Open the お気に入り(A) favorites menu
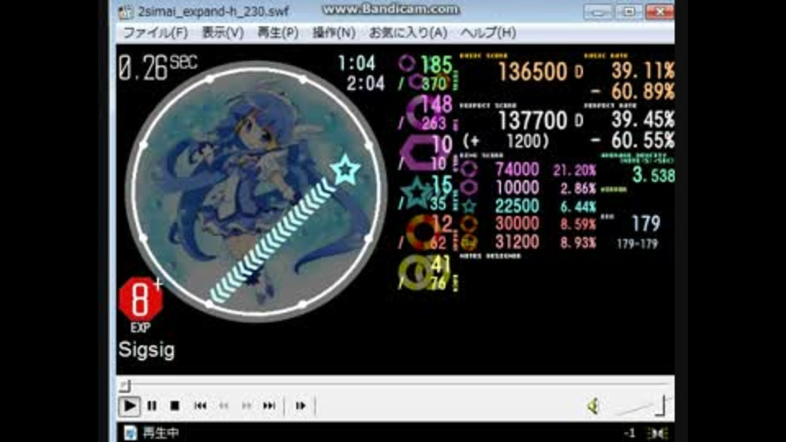This screenshot has height=442, width=786. [408, 33]
